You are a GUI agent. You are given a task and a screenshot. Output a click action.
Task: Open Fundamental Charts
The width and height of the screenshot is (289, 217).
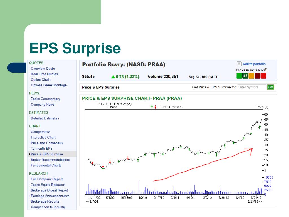tap(46, 165)
